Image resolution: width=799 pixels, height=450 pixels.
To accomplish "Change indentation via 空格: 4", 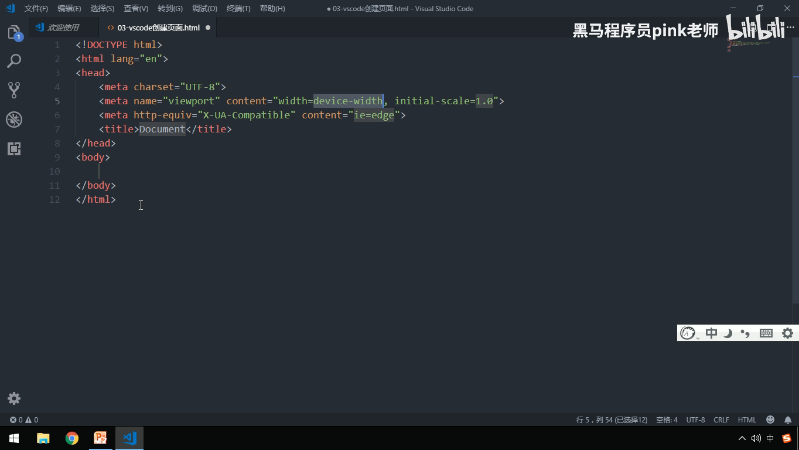I will tap(667, 420).
